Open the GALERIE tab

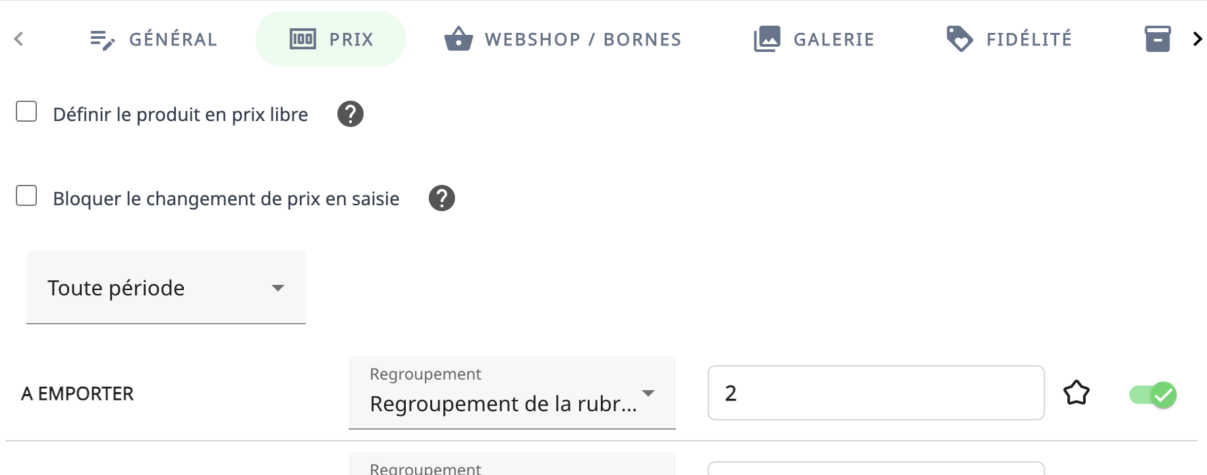tap(814, 39)
